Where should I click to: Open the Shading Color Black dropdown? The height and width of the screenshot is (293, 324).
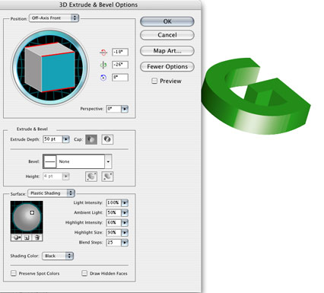(58, 256)
